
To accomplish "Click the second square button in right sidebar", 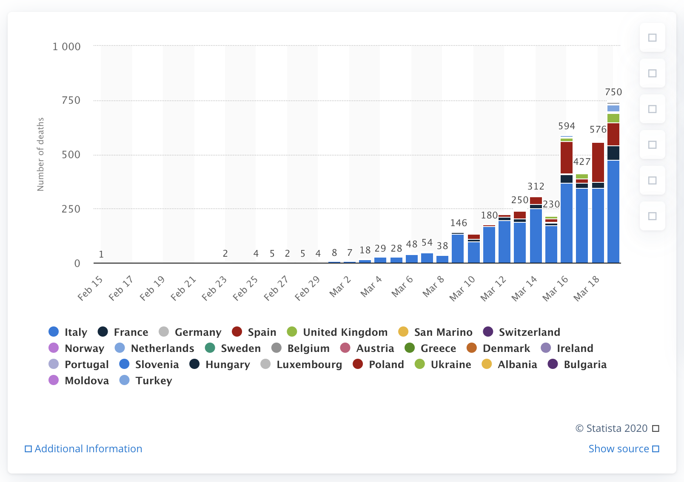I will coord(652,74).
